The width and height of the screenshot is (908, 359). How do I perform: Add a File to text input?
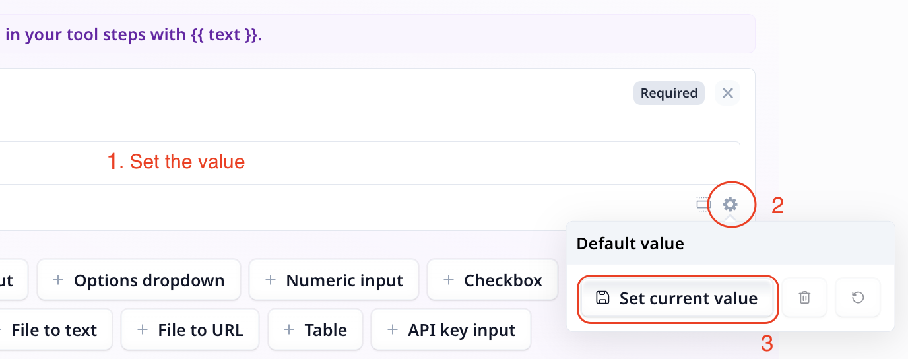click(53, 330)
